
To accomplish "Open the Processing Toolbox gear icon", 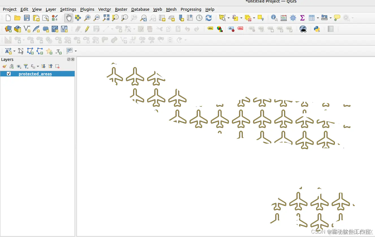I will 293,18.
